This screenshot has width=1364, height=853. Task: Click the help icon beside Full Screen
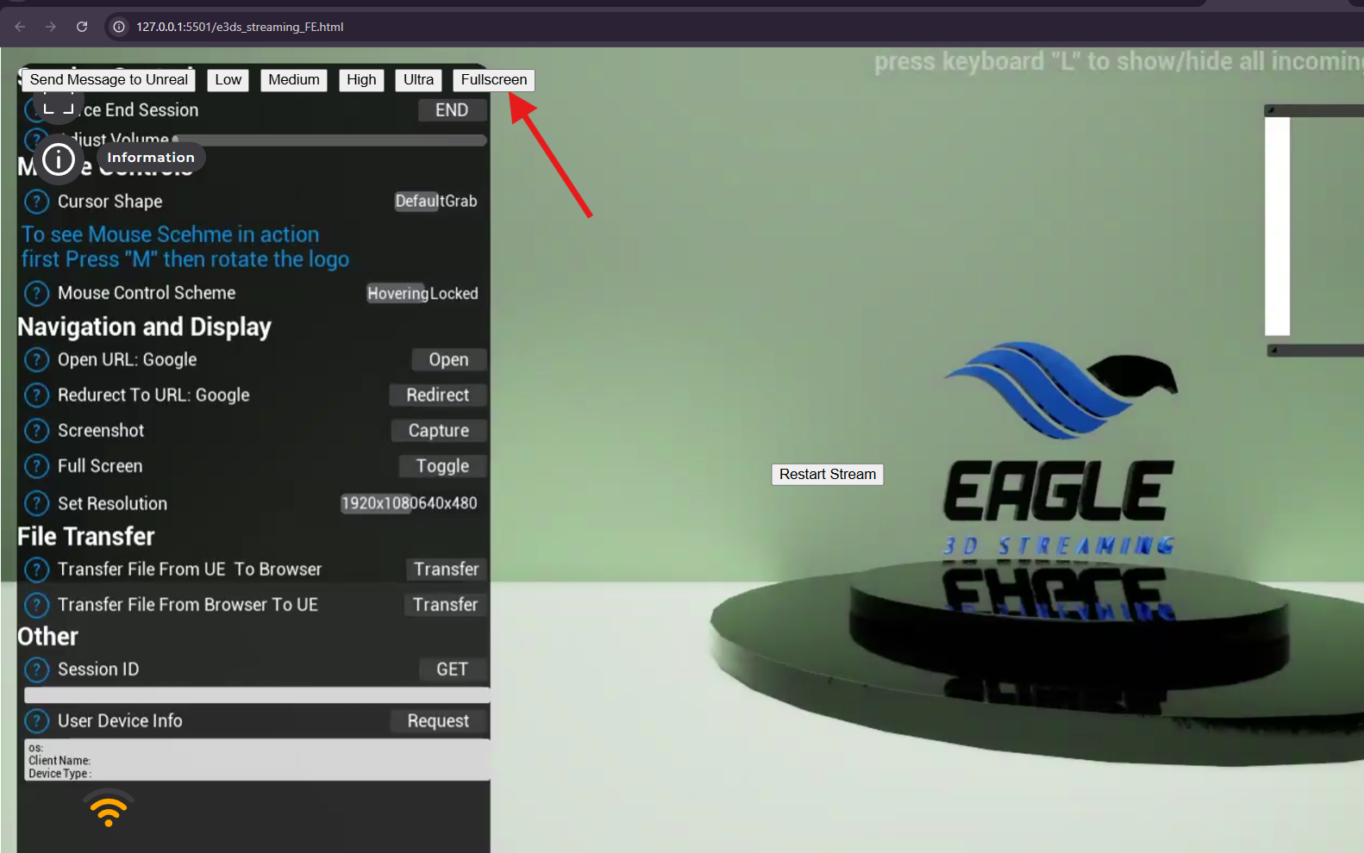coord(36,466)
